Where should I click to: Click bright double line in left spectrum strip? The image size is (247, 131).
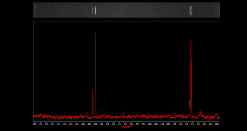click(94, 10)
